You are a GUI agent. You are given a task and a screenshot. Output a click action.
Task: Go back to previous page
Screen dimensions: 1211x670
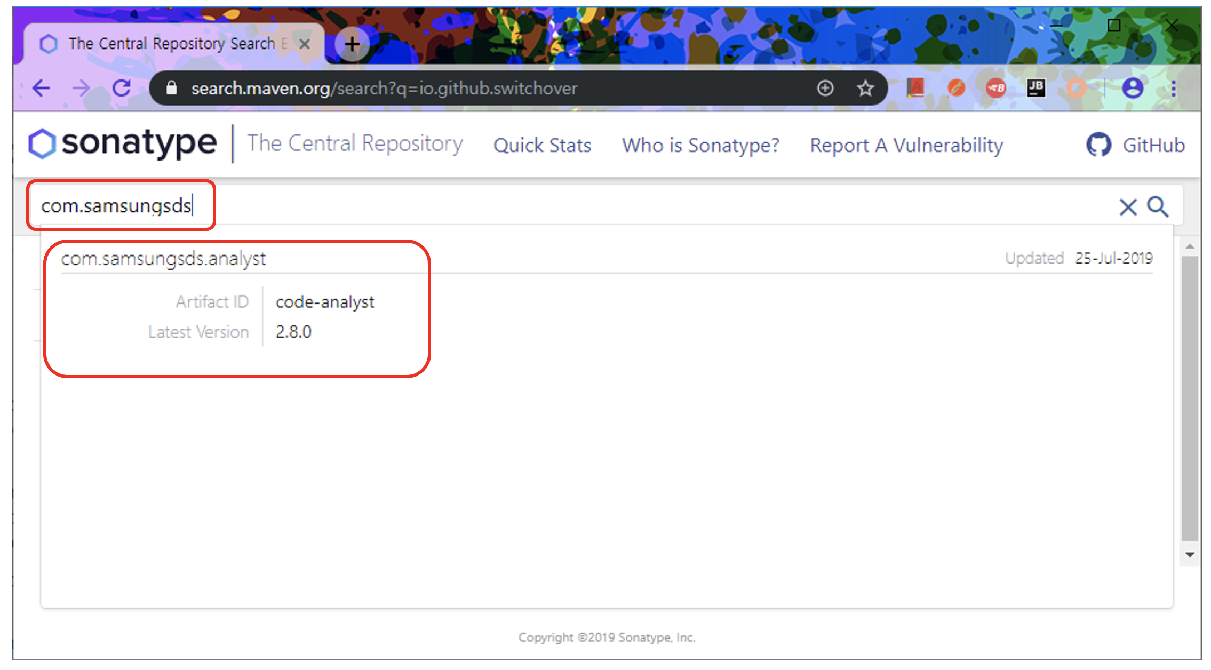coord(41,88)
